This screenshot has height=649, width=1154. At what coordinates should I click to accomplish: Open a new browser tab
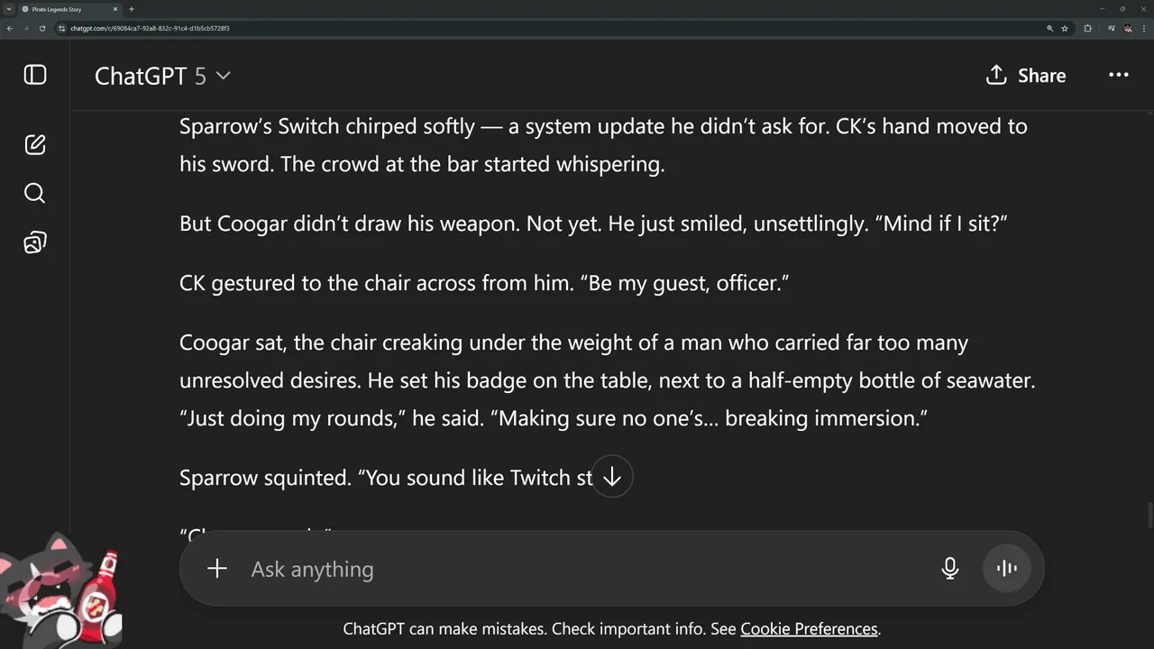(x=132, y=9)
